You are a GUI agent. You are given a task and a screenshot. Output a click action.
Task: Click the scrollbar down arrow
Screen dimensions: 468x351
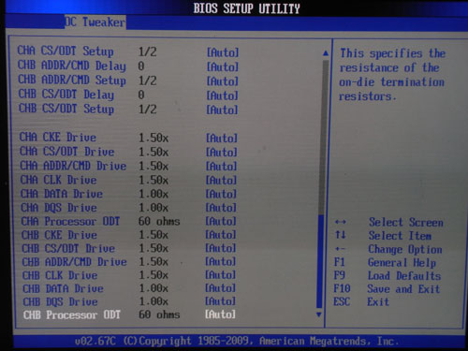coord(318,314)
